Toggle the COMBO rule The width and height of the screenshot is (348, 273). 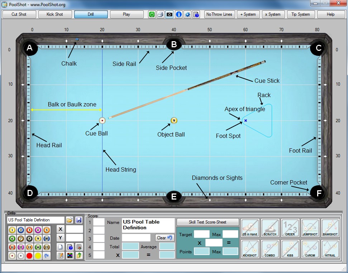(x=270, y=249)
